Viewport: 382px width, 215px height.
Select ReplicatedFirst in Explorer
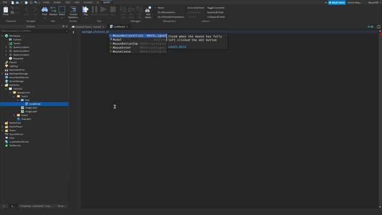click(x=17, y=70)
